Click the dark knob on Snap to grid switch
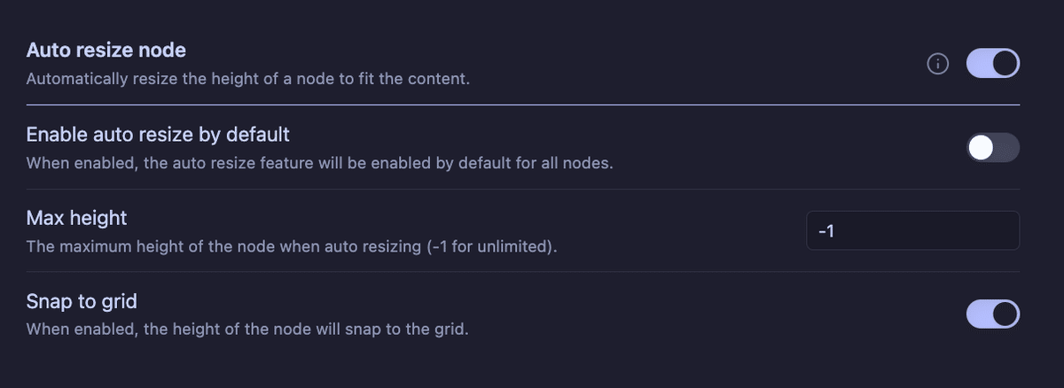 pos(1005,314)
